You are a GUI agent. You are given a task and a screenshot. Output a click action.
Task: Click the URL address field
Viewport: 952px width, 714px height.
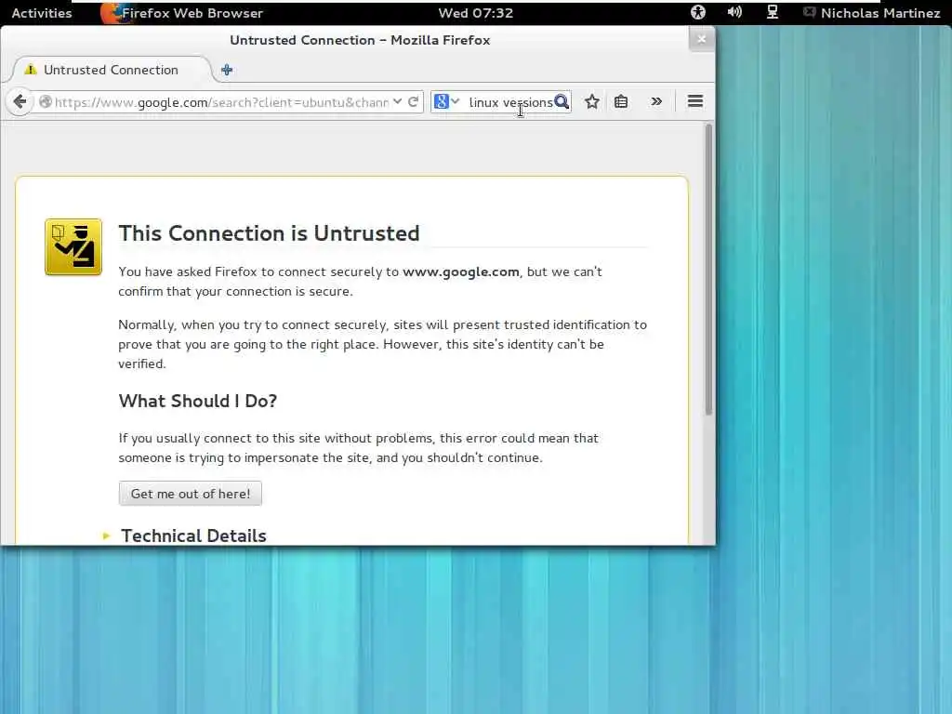click(221, 102)
